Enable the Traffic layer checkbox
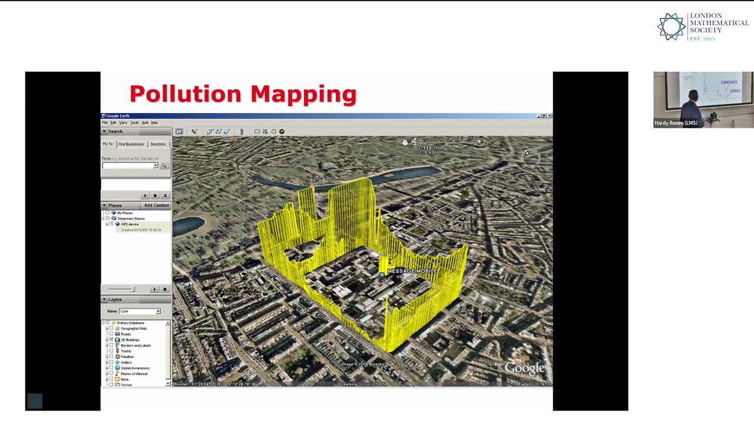Viewport: 754px width, 424px height. (x=111, y=350)
